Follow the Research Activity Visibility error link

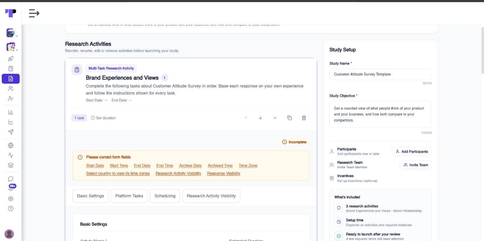coord(179,173)
